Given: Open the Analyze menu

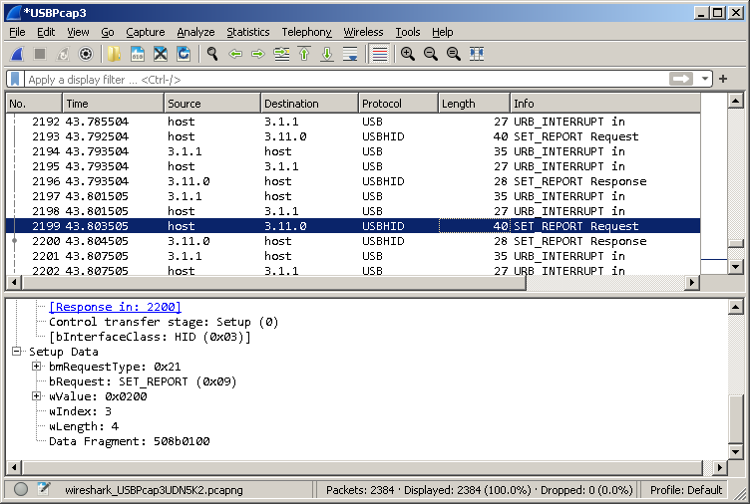Looking at the screenshot, I should tap(195, 32).
